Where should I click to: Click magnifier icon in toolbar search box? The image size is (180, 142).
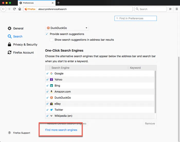[x=137, y=9]
